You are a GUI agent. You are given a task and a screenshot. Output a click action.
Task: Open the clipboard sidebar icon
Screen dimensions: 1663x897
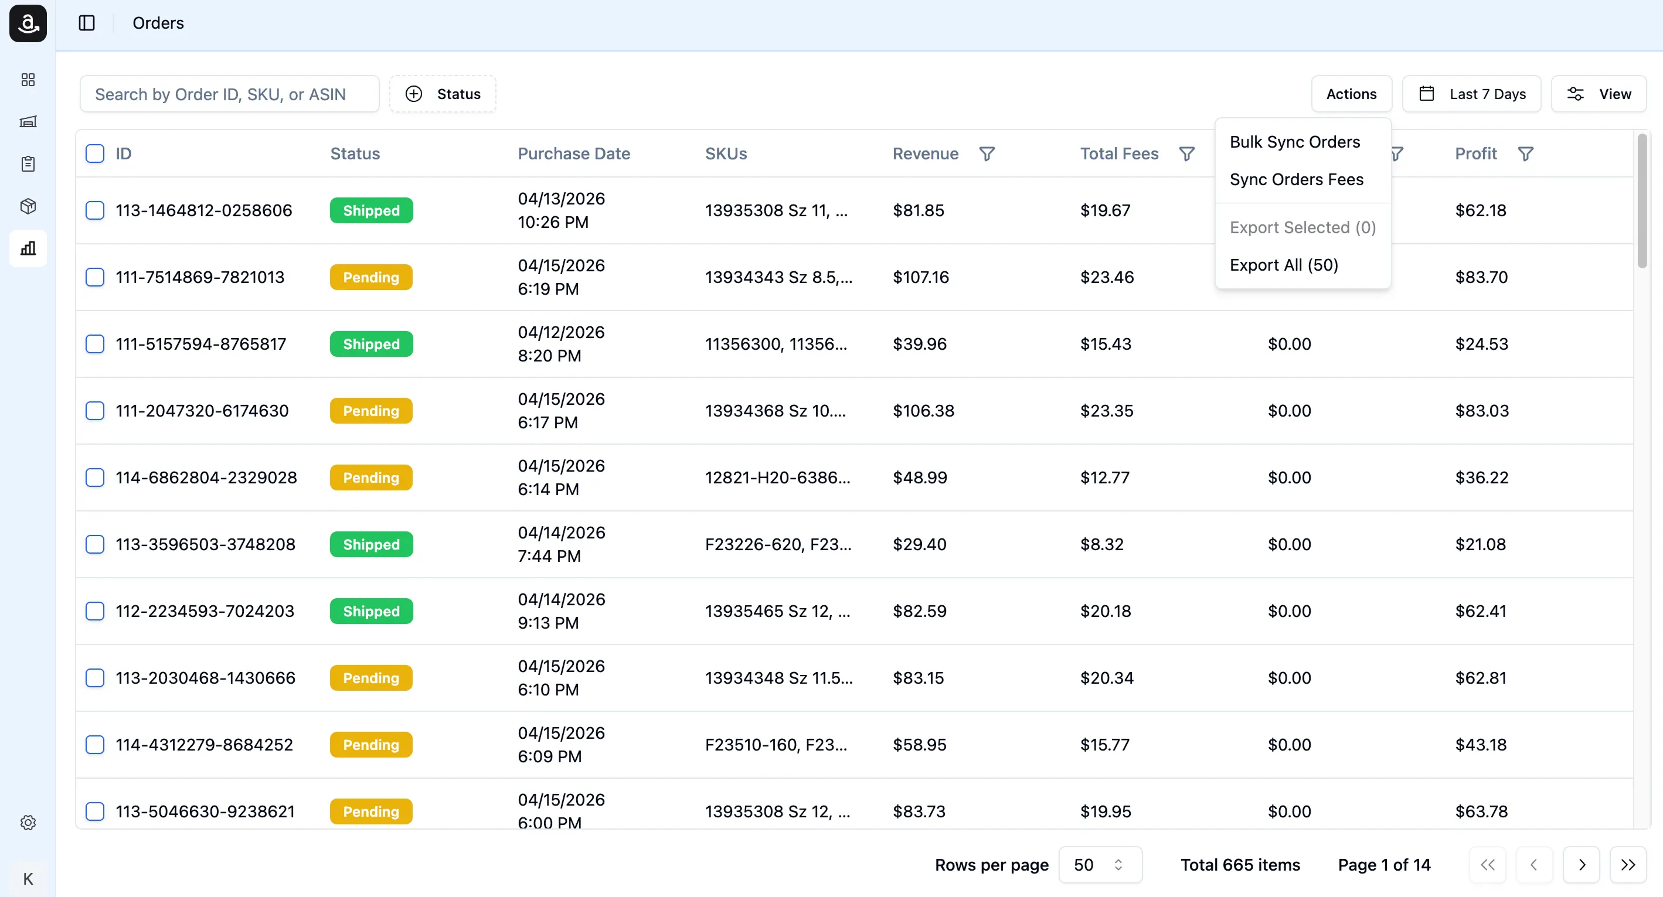coord(28,164)
